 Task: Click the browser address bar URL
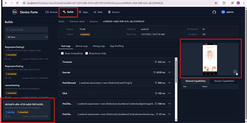95,3
